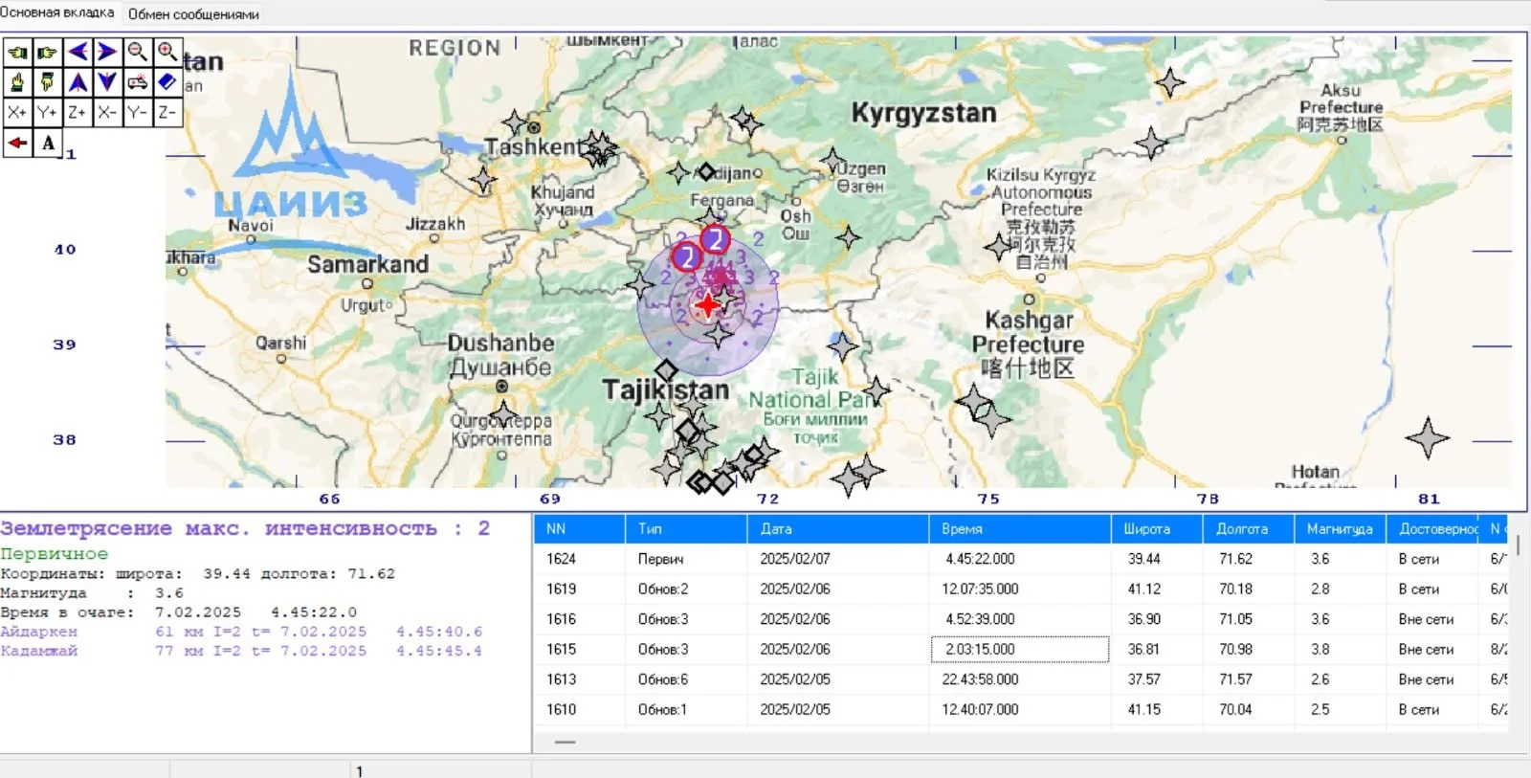Screen dimensions: 1531x778
Task: Click the blue down arrow map button
Action: tap(107, 82)
